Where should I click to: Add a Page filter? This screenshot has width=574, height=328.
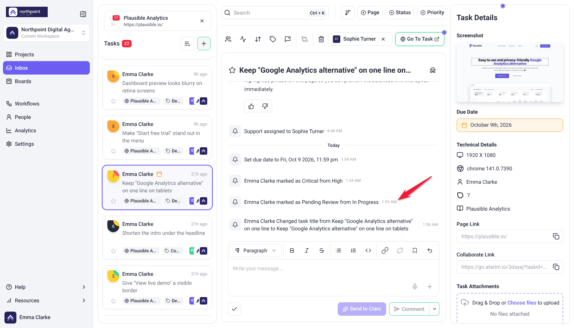tap(370, 13)
